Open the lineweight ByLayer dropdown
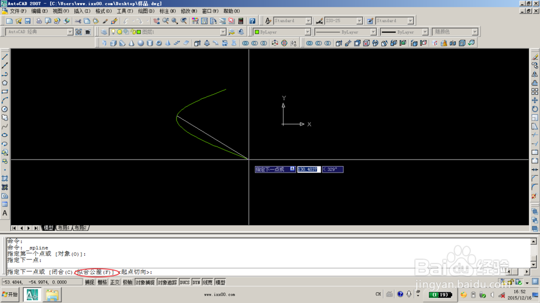Viewport: 540px width, 303px height. [424, 32]
